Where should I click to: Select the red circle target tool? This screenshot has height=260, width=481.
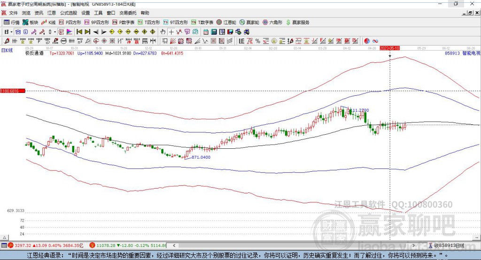click(x=96, y=41)
